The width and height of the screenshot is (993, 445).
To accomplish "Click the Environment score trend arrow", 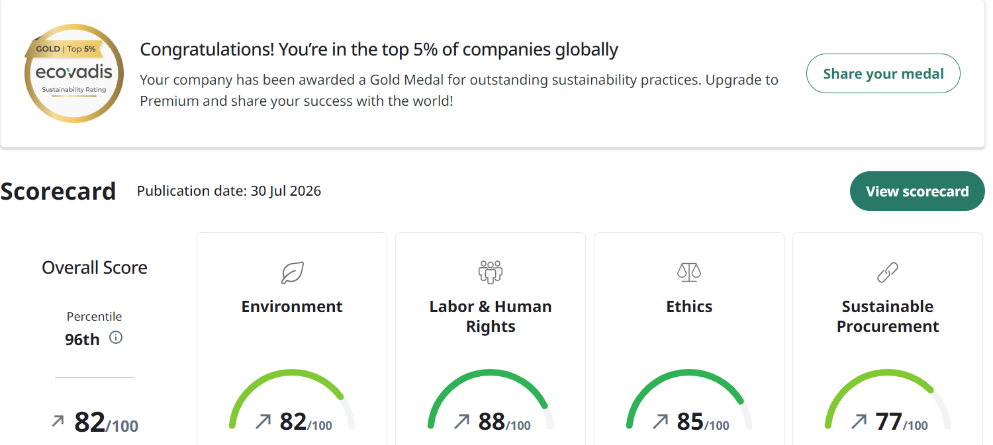I will pos(263,421).
